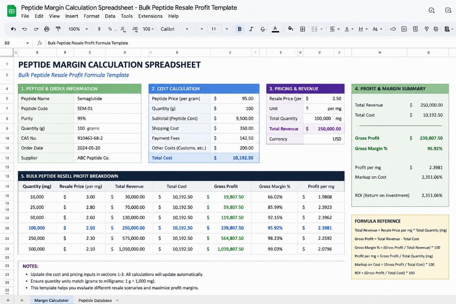Open text wrapping dropdown
The image size is (456, 304).
point(363,29)
